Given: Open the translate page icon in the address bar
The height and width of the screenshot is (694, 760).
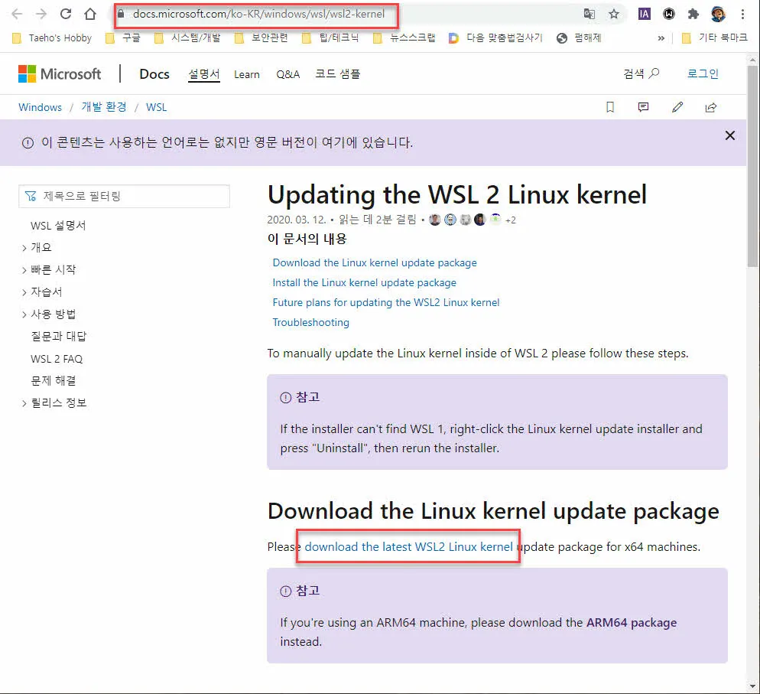Looking at the screenshot, I should click(x=589, y=14).
